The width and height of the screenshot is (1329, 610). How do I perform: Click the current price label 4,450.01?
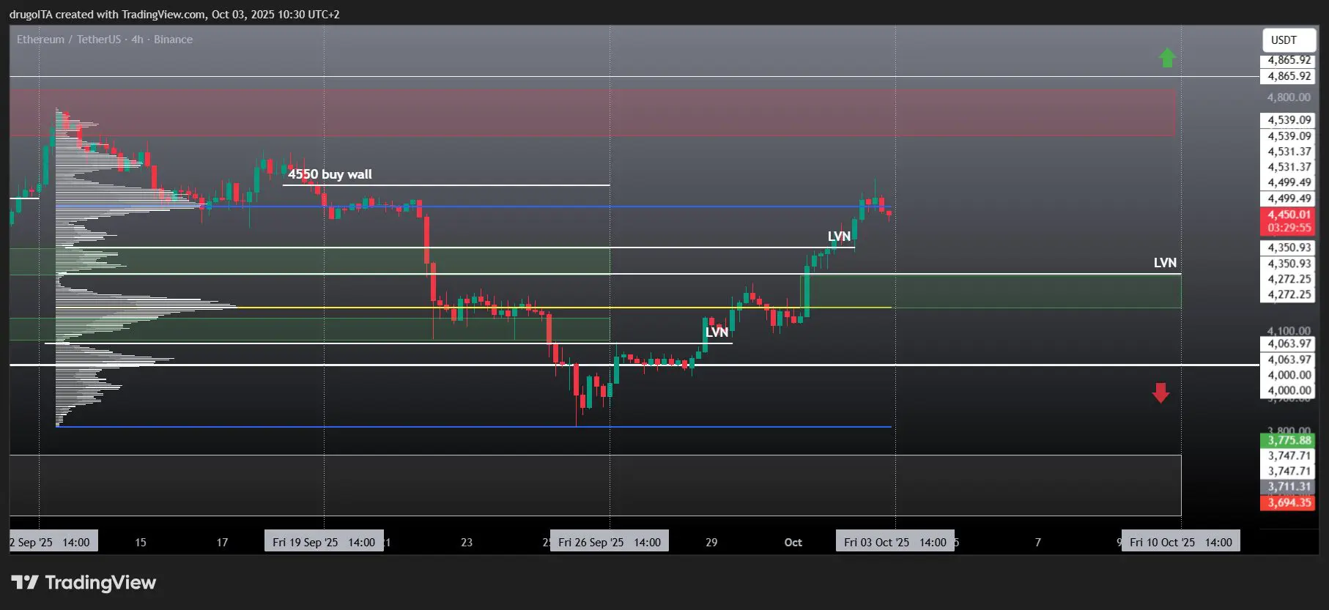pyautogui.click(x=1289, y=215)
